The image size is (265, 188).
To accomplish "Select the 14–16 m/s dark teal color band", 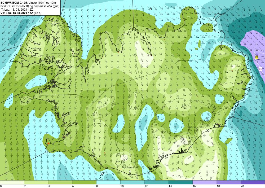I will coord(181,182).
